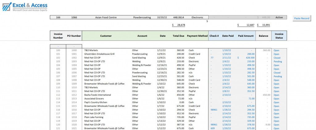Select the Invoice Status column header
The height and width of the screenshot is (130, 316).
coord(279,36)
